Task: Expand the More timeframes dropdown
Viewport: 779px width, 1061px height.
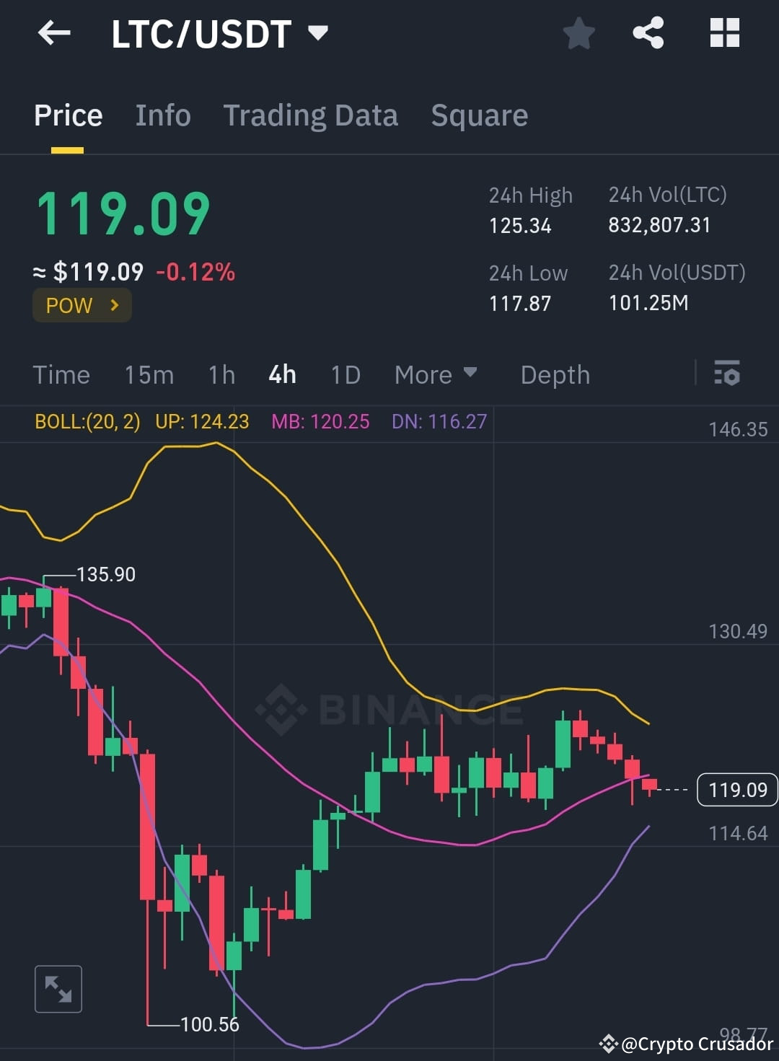Action: [x=436, y=374]
